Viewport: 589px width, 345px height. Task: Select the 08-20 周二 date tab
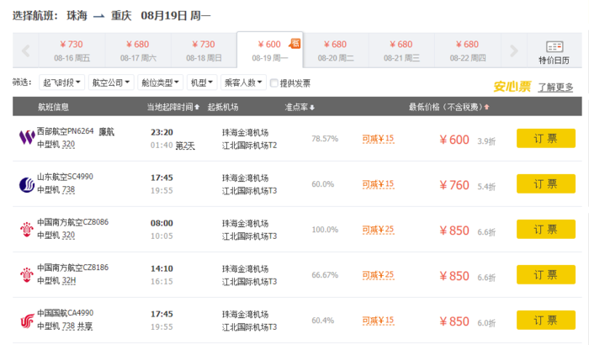pyautogui.click(x=336, y=50)
